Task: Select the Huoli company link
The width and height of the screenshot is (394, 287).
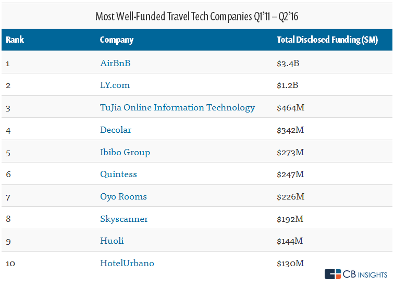Action: (x=112, y=241)
